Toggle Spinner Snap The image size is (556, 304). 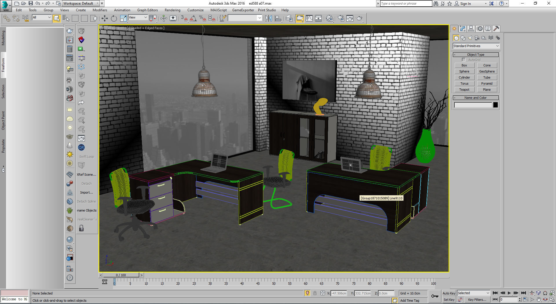212,18
